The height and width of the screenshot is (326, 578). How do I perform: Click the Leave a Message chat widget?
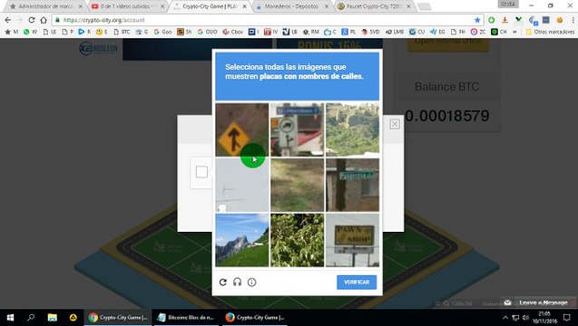(539, 302)
